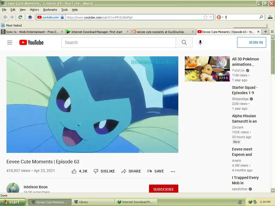Open the Edit menu
Viewport: 275px width, 206px height.
(x=13, y=10)
